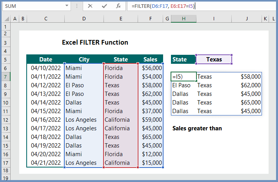
Task: Select the Los Angeles cell in row 12
Action: (84, 120)
